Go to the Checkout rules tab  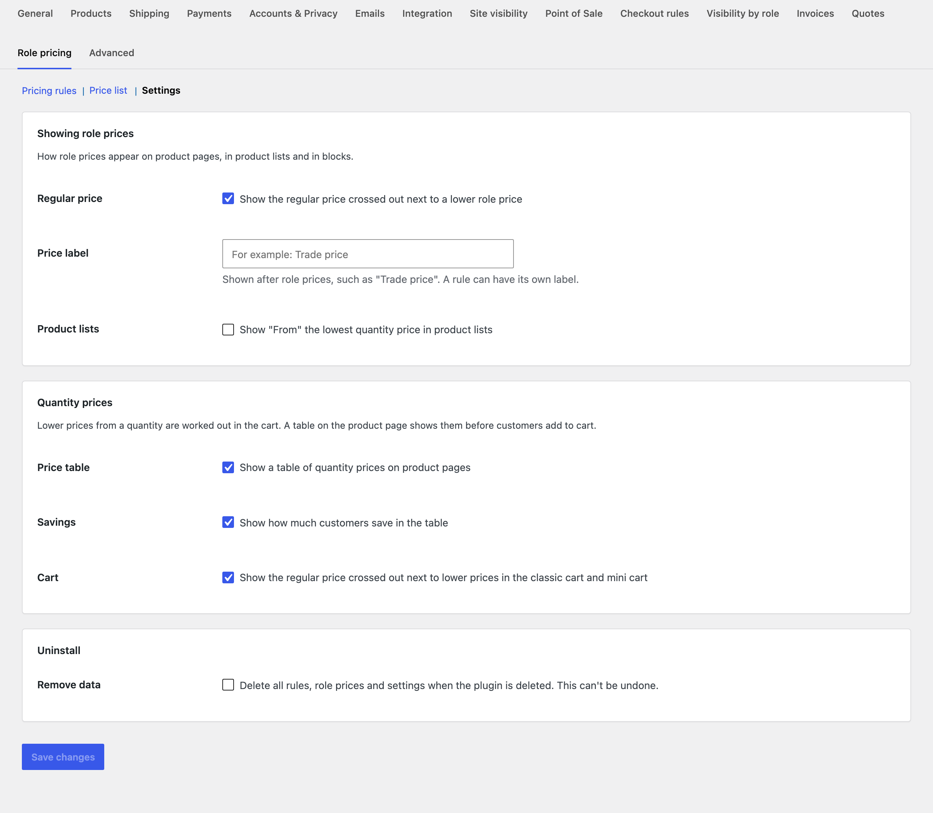655,13
